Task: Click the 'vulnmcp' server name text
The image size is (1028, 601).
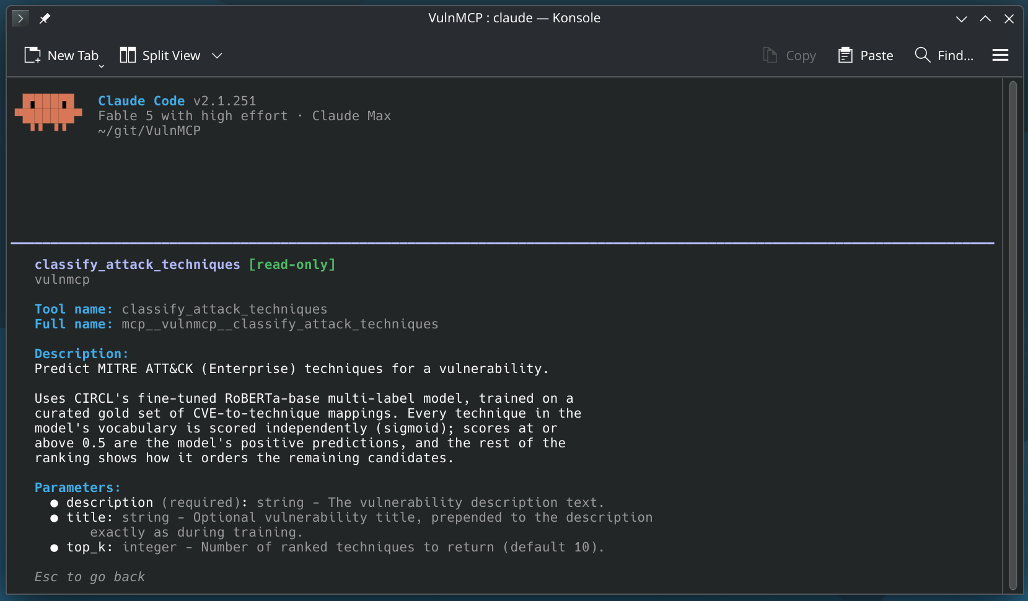Action: 62,279
